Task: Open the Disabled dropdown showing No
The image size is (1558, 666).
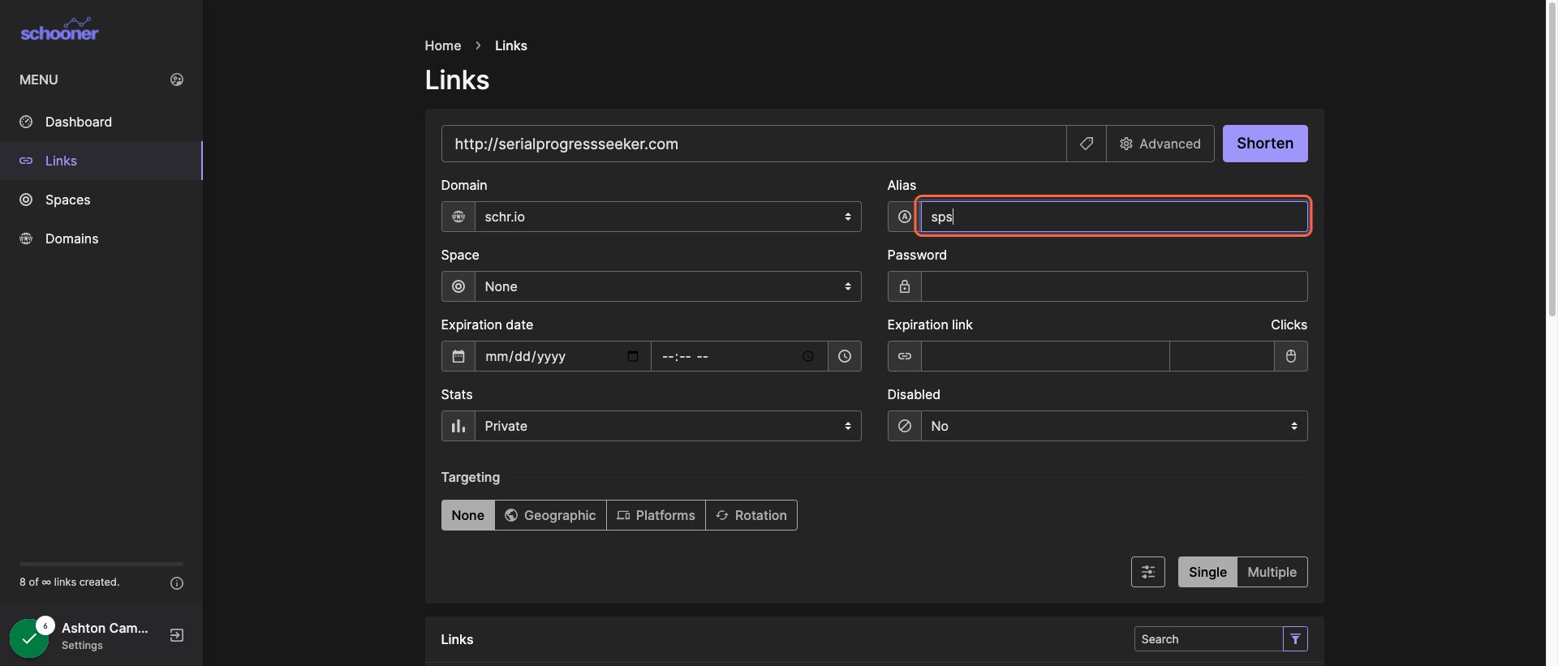Action: pyautogui.click(x=1114, y=426)
